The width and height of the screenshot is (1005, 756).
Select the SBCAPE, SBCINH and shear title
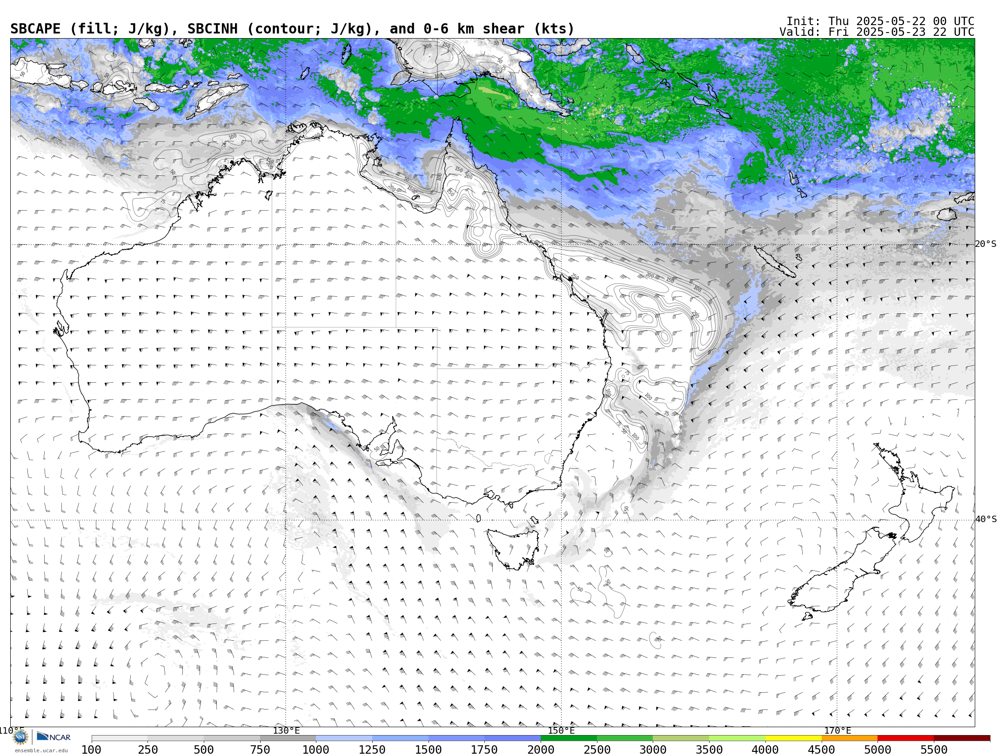(x=292, y=29)
